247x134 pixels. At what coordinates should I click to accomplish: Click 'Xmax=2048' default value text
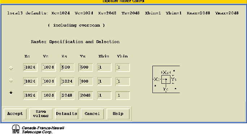pyautogui.click(x=198, y=13)
